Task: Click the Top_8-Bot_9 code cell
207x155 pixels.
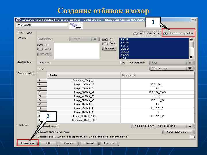Action: click(x=84, y=112)
